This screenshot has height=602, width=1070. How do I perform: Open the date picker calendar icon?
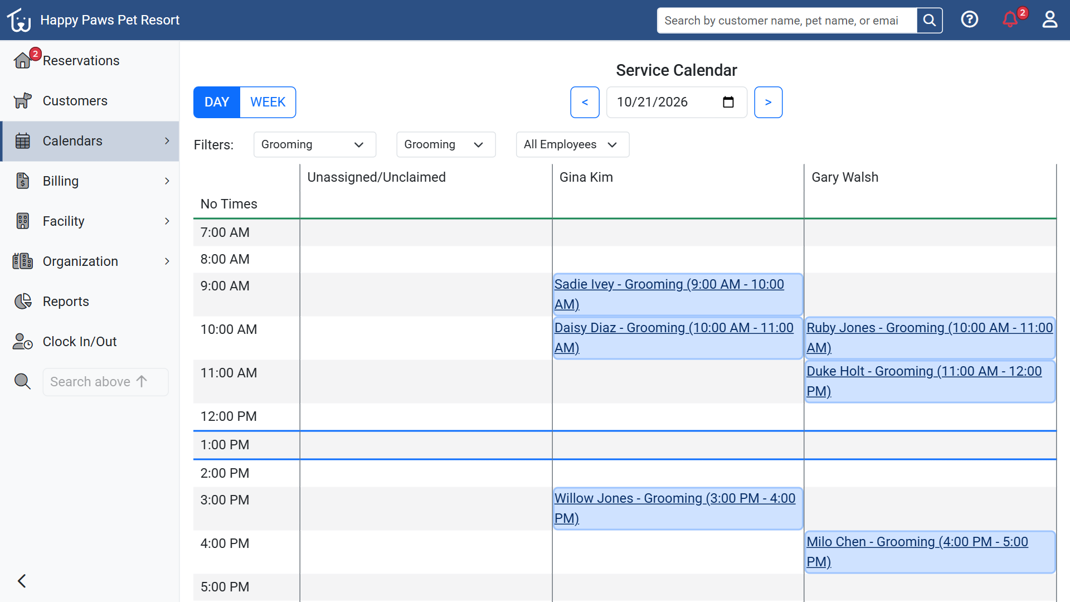[x=728, y=102]
